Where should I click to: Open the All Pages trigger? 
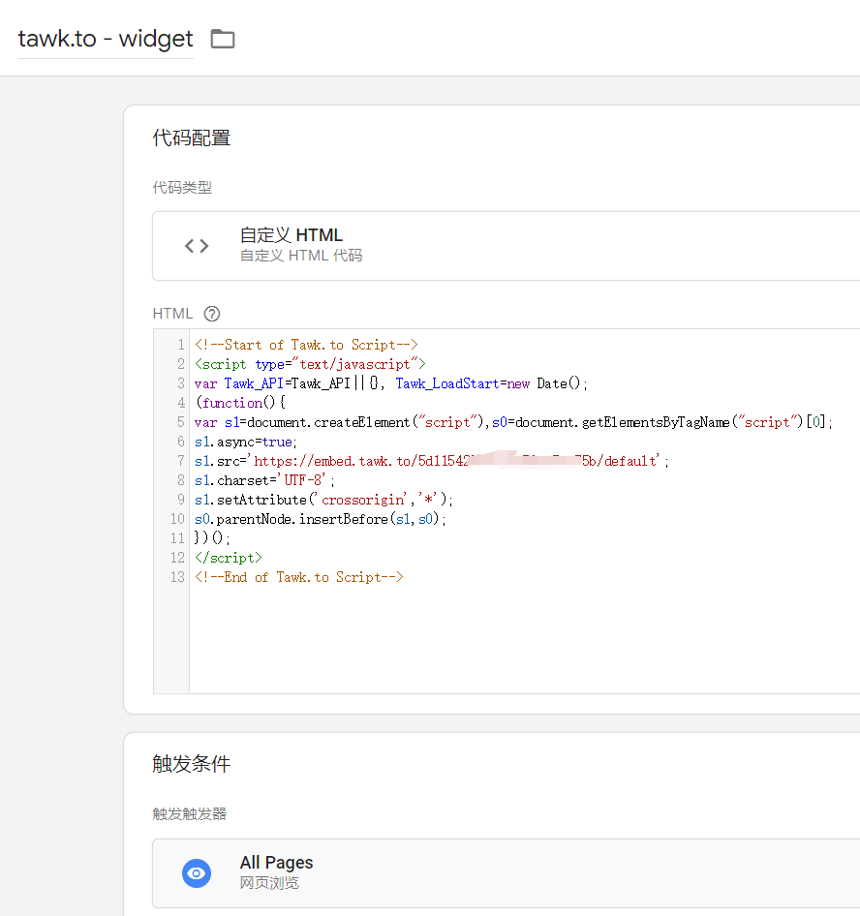click(276, 863)
